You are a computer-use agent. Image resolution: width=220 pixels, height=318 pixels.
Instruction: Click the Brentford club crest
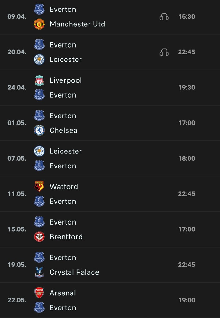(x=39, y=237)
